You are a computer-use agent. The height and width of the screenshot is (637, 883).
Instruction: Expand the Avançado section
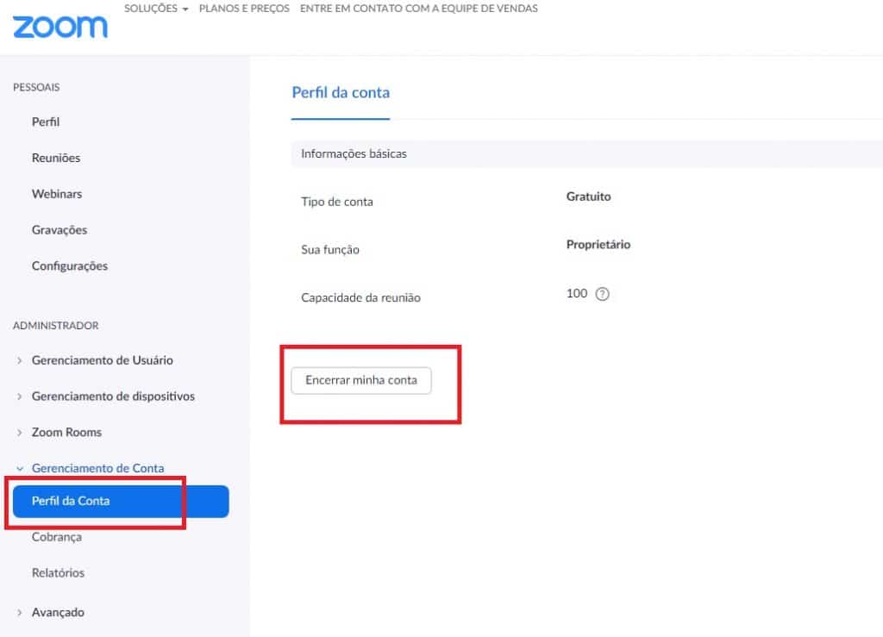[58, 612]
